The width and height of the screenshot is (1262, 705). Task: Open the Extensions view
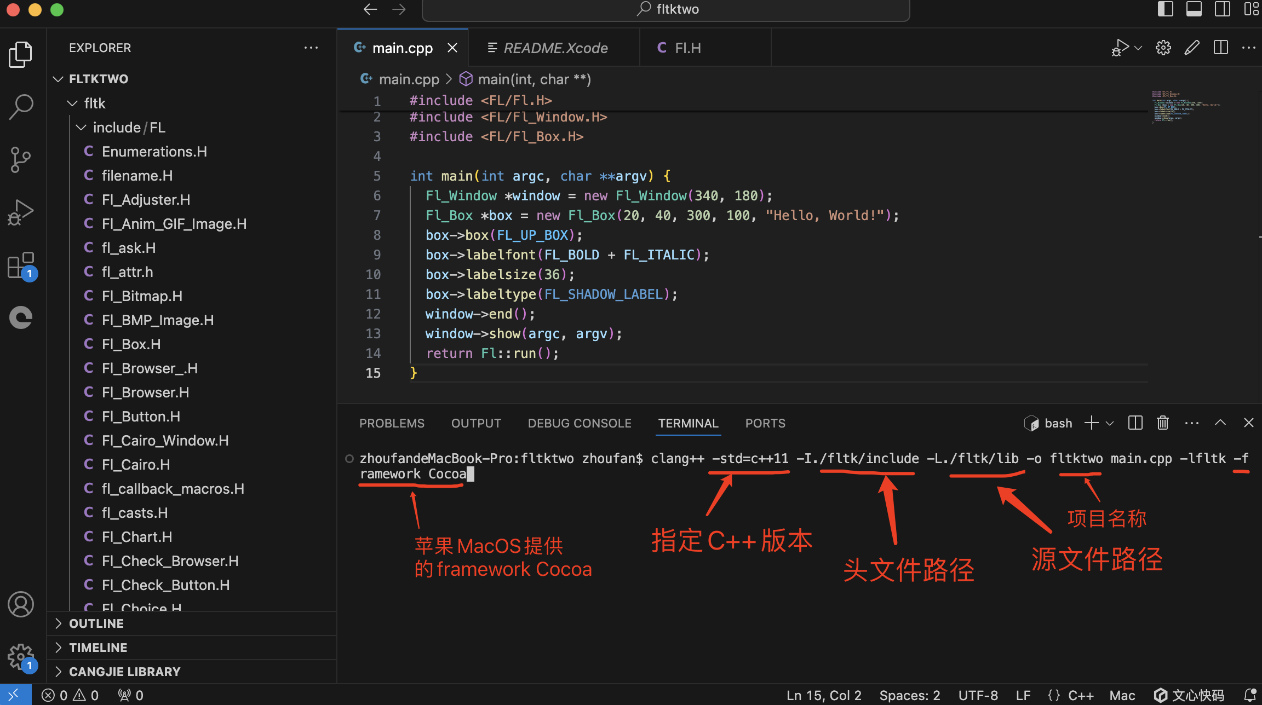pos(22,265)
